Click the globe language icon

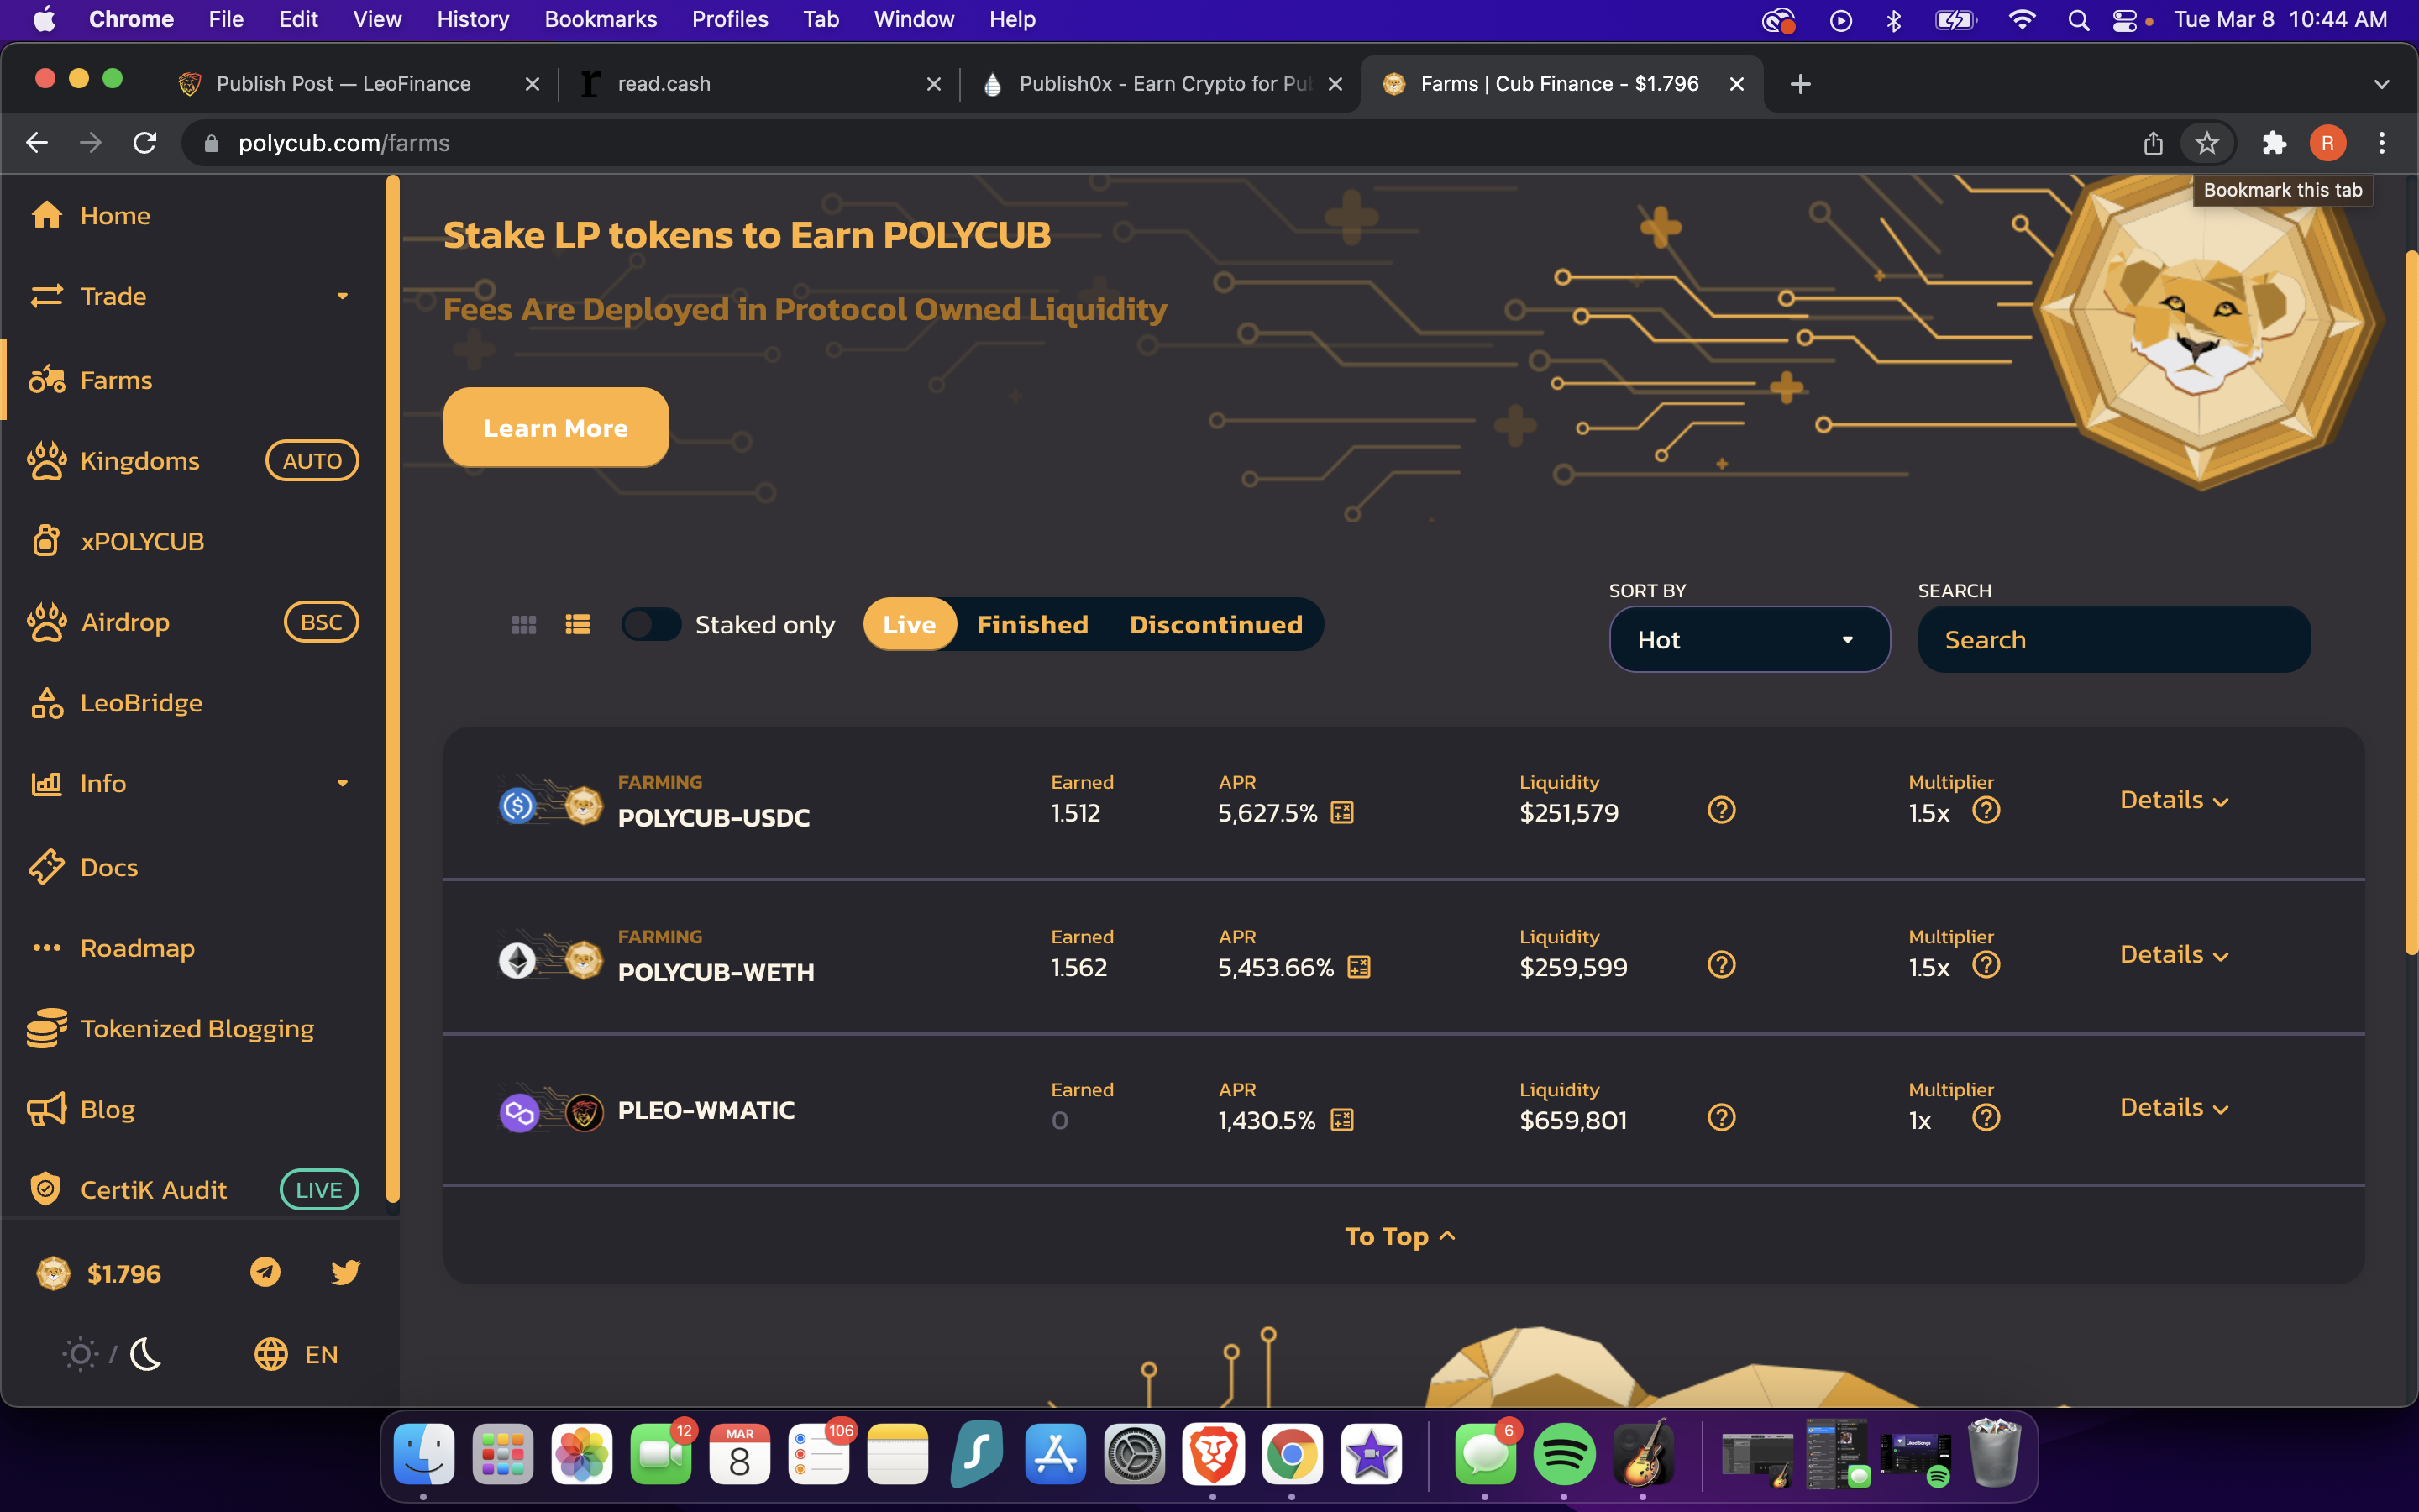click(271, 1354)
